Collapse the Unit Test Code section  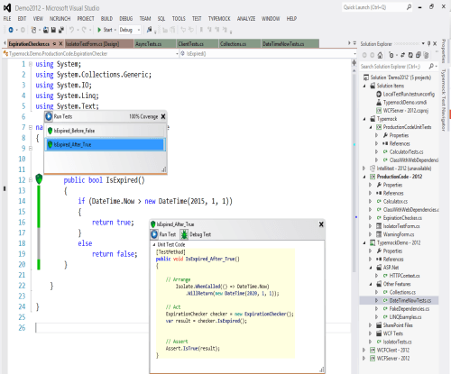154,245
